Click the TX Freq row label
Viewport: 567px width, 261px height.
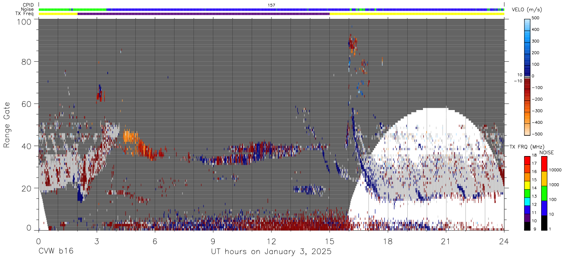(x=24, y=14)
